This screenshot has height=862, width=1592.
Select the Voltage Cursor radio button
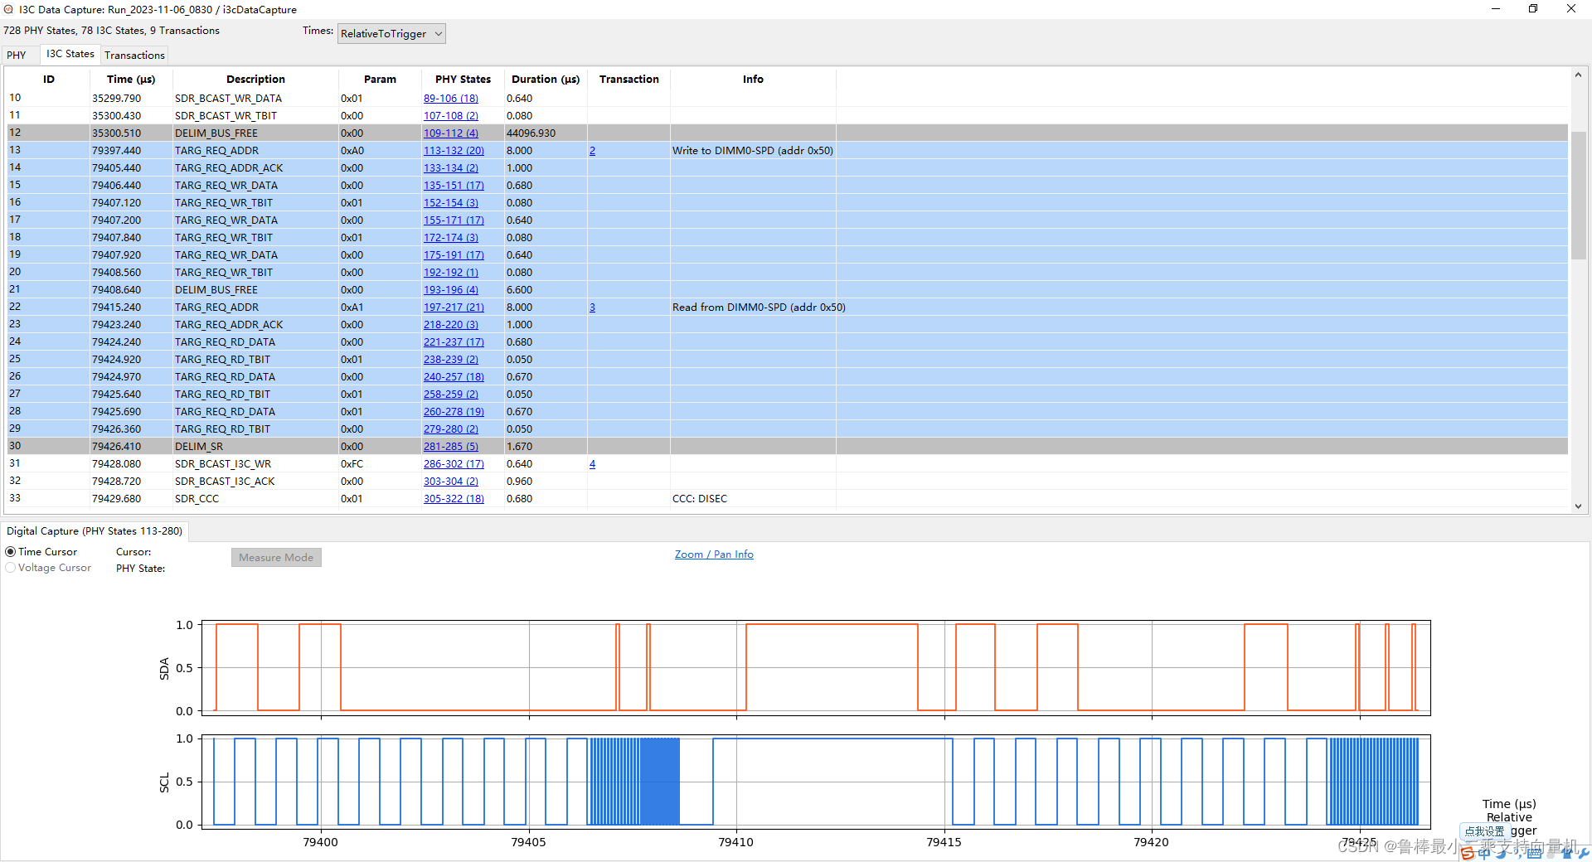point(11,568)
